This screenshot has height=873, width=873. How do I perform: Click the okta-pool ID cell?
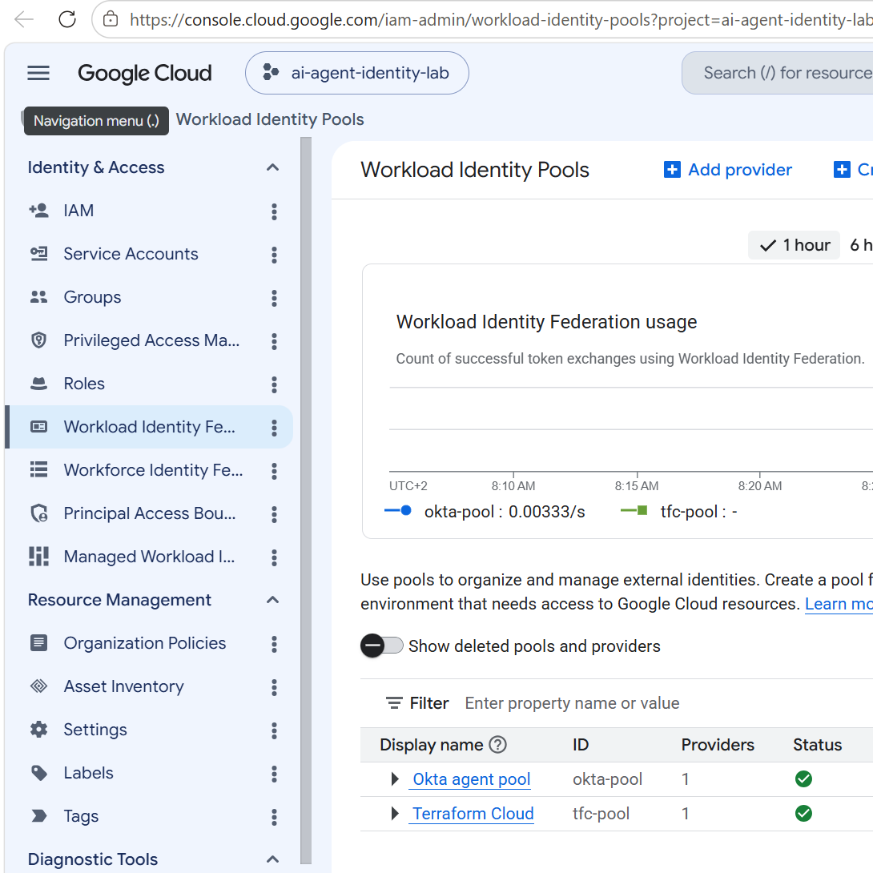pos(607,779)
